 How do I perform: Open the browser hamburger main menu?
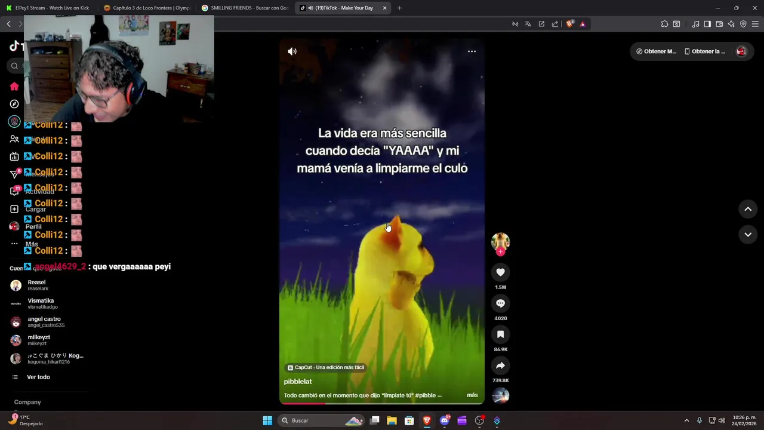(756, 24)
